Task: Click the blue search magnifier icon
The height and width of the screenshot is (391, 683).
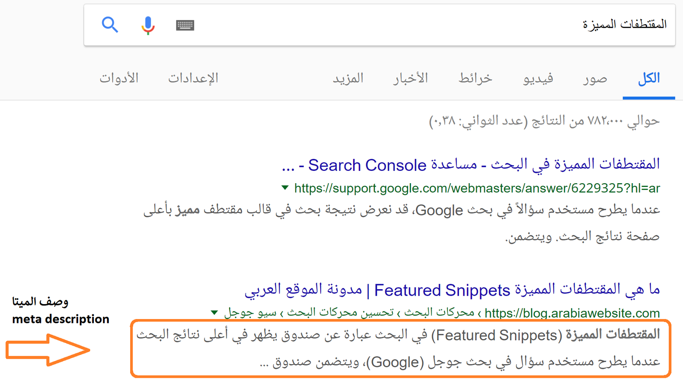Action: coord(110,25)
